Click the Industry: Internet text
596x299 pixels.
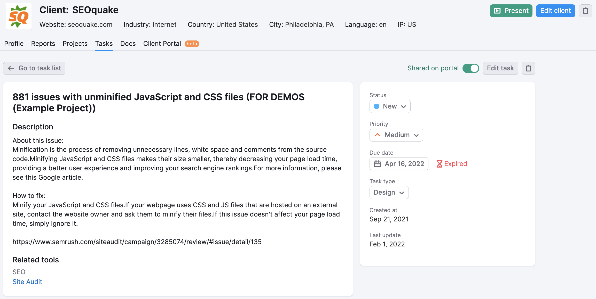(150, 24)
